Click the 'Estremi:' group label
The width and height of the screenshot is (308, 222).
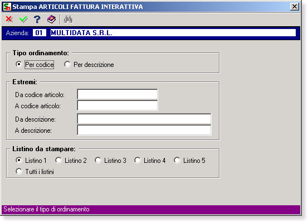[25, 82]
